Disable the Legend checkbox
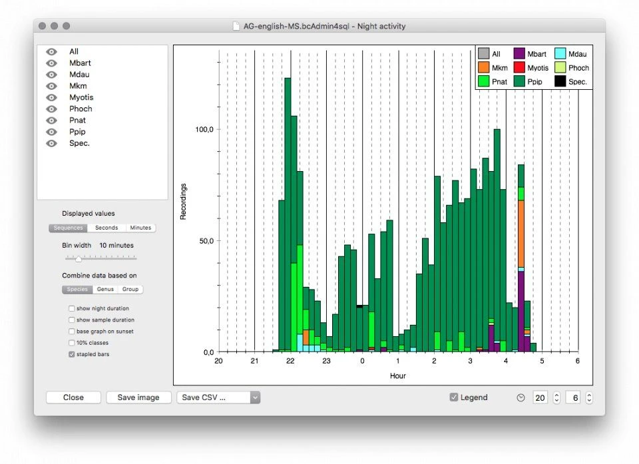This screenshot has height=464, width=639. pos(454,397)
